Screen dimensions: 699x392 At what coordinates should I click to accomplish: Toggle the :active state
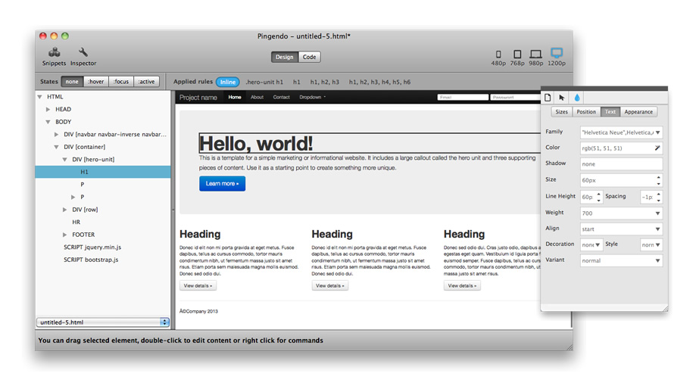146,82
